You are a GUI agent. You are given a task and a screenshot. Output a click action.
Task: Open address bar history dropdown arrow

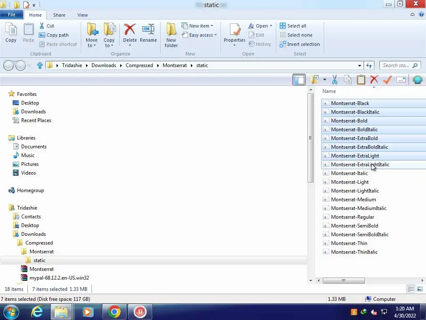(x=359, y=65)
